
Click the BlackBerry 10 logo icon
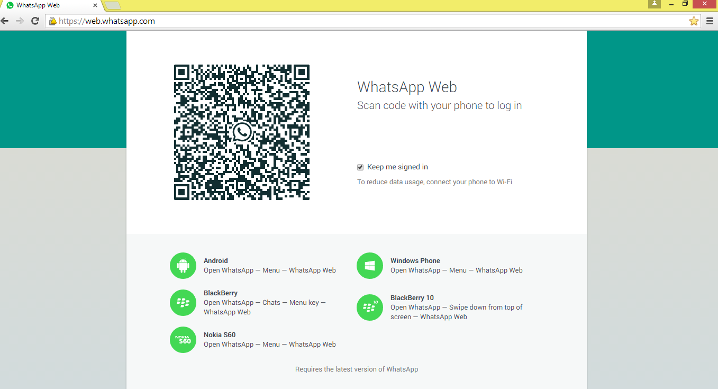pyautogui.click(x=370, y=307)
